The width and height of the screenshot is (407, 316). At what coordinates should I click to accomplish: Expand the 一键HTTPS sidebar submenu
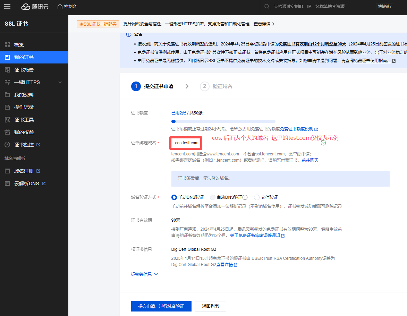tap(60, 82)
